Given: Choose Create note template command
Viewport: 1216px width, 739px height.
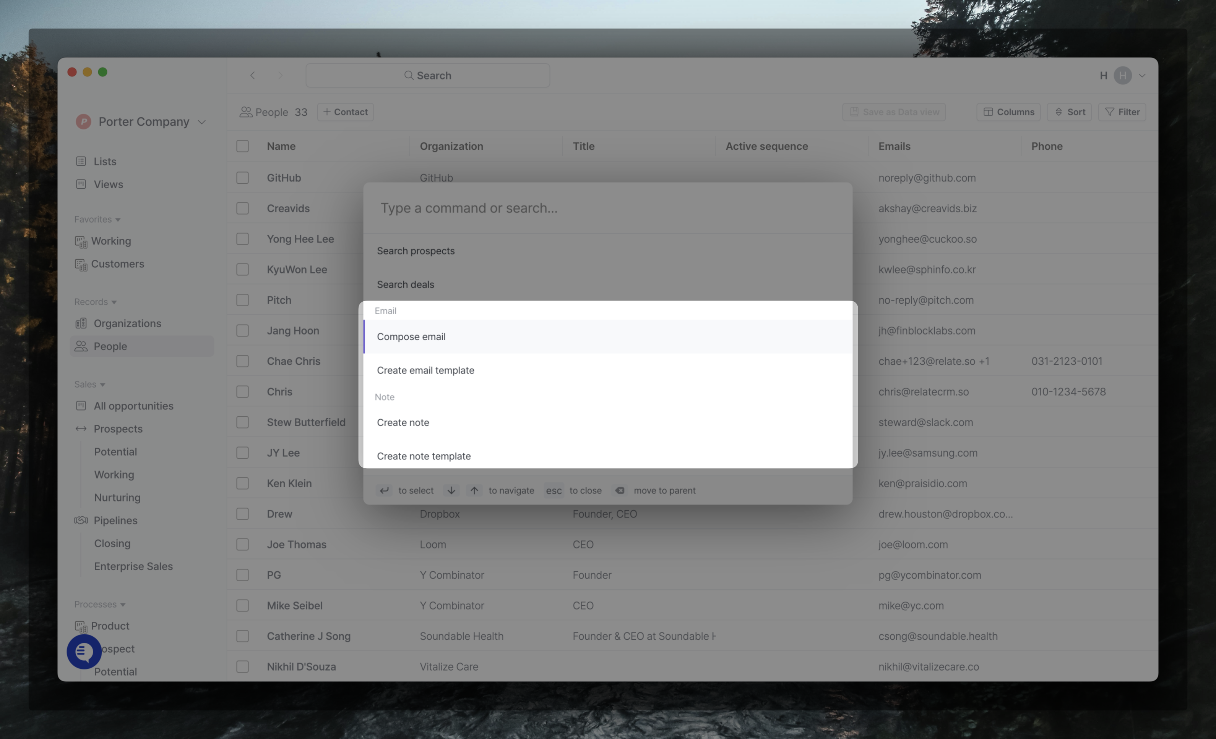Looking at the screenshot, I should click(x=424, y=456).
